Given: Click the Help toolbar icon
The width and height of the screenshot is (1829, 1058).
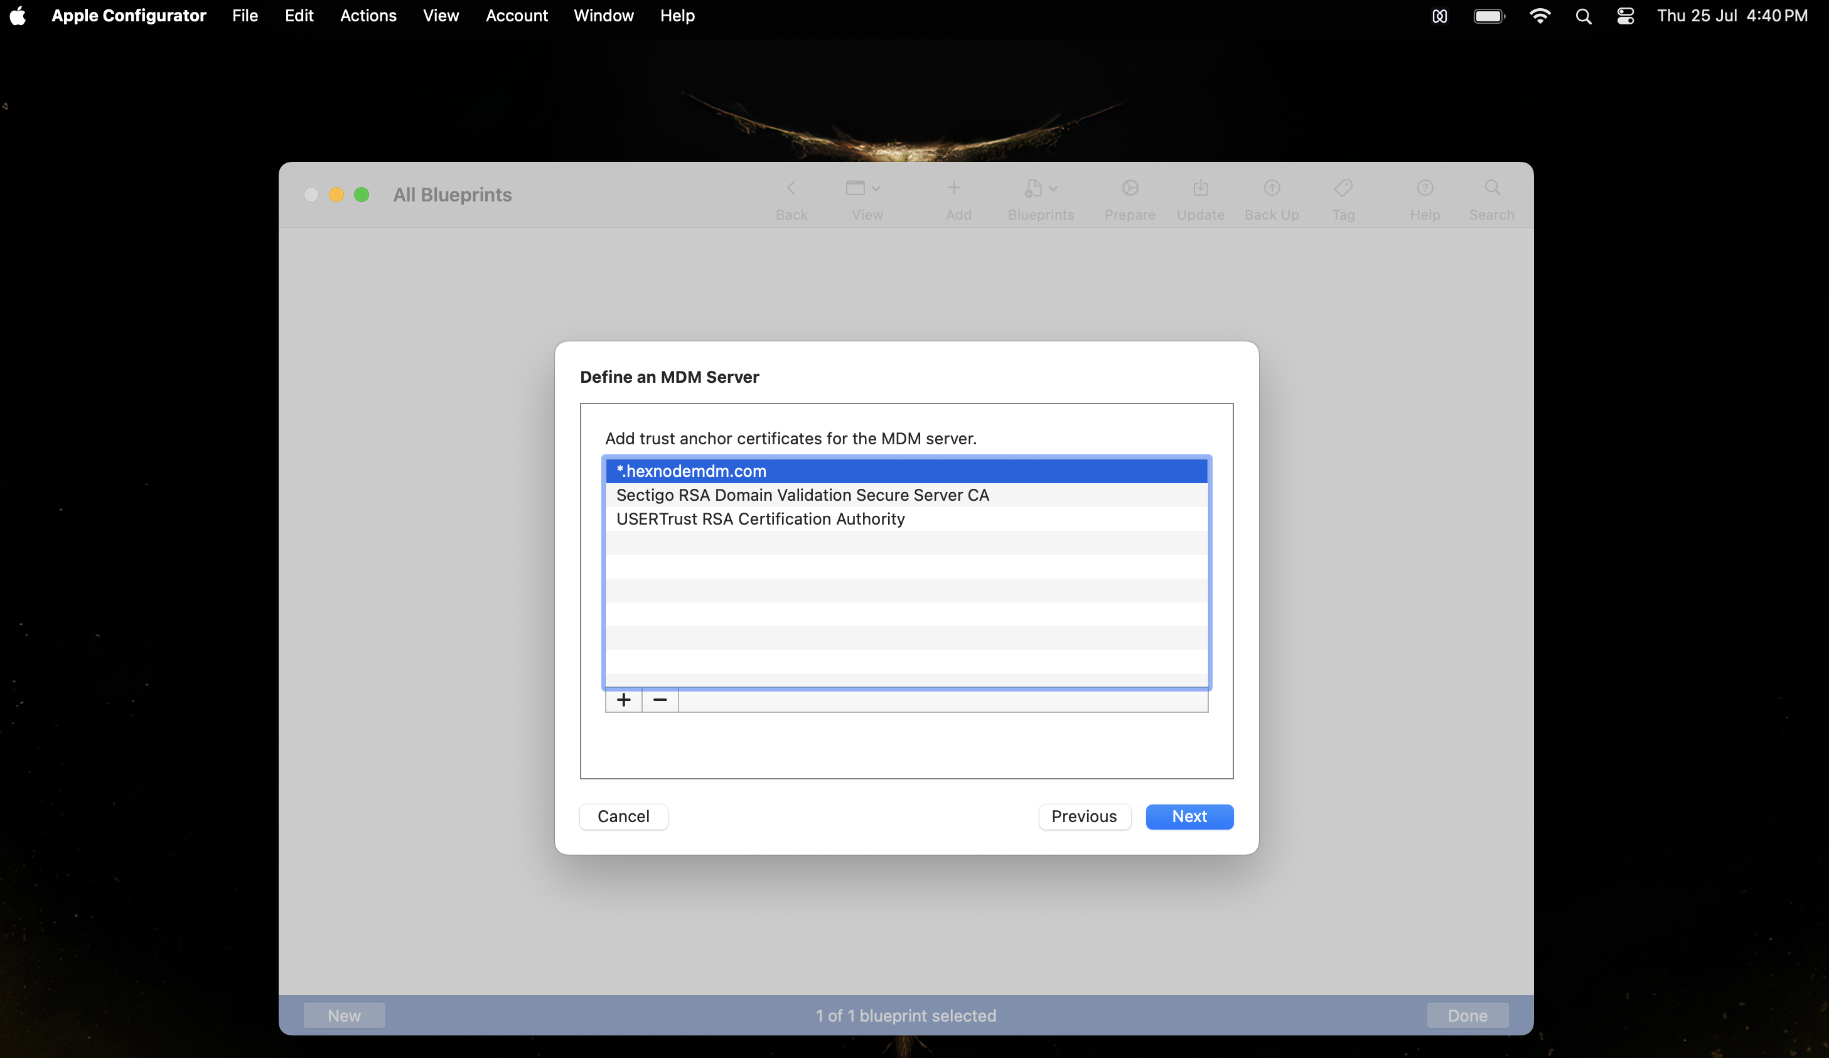Looking at the screenshot, I should click(x=1425, y=189).
